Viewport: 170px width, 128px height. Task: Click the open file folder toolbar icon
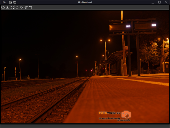coord(3,7)
